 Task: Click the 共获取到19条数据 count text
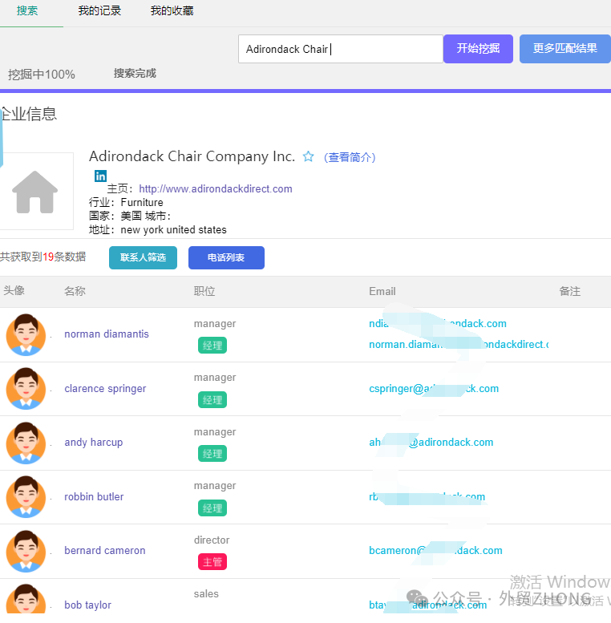tap(43, 257)
